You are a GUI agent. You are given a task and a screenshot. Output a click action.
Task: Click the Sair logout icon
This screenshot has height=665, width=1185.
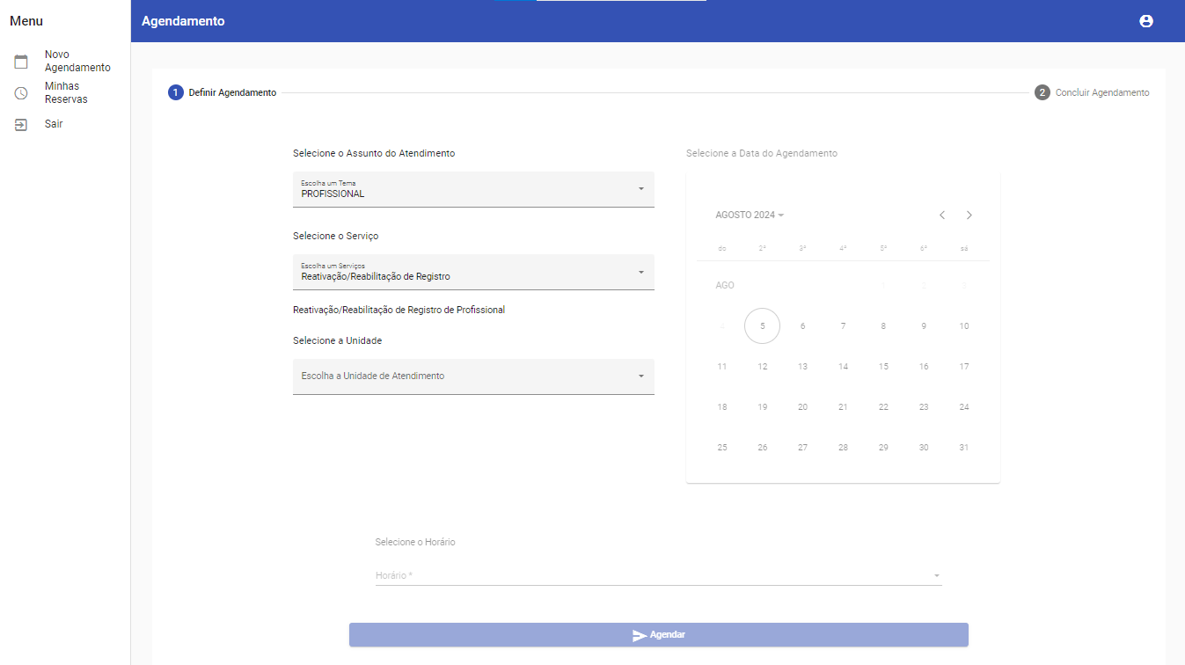point(21,125)
